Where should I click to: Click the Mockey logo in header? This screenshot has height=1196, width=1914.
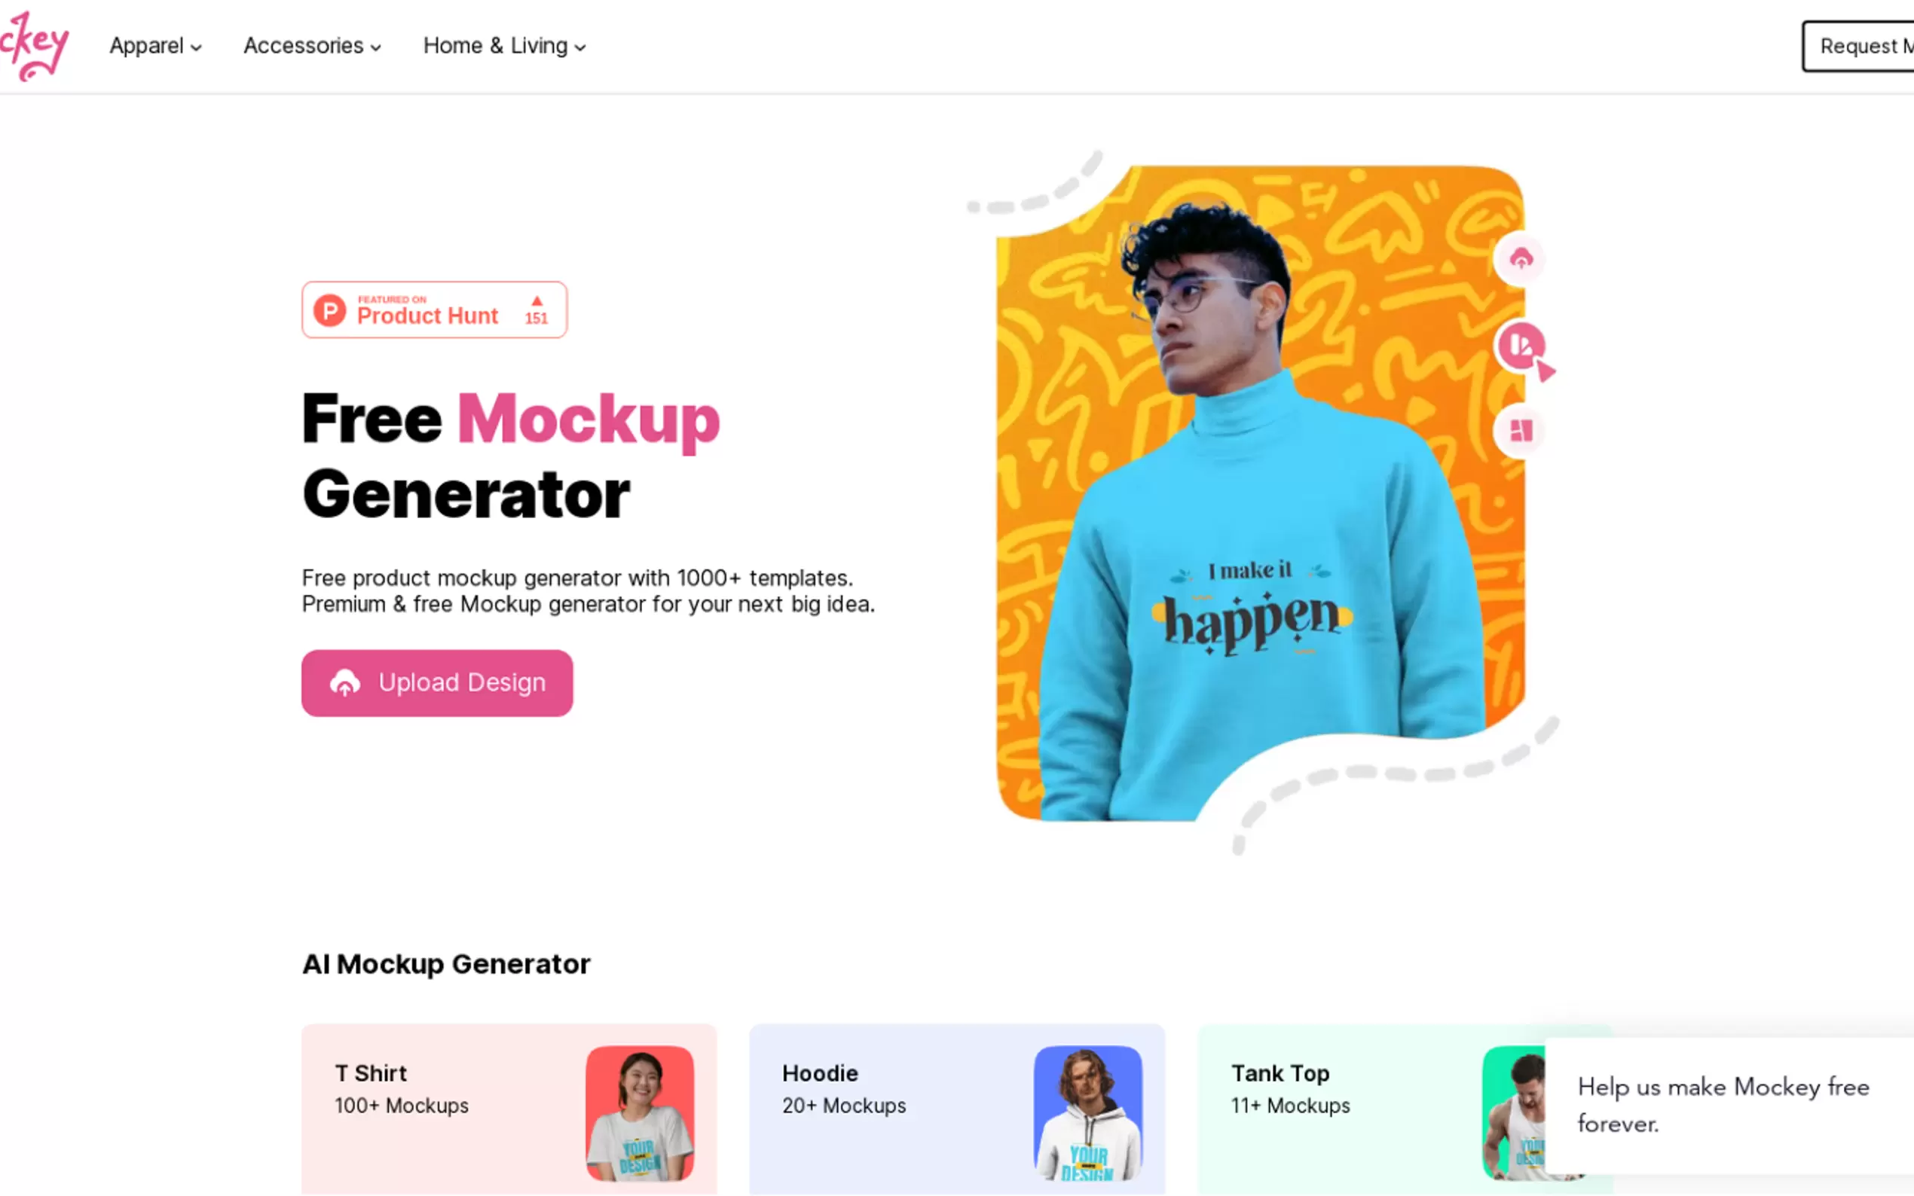click(x=33, y=46)
